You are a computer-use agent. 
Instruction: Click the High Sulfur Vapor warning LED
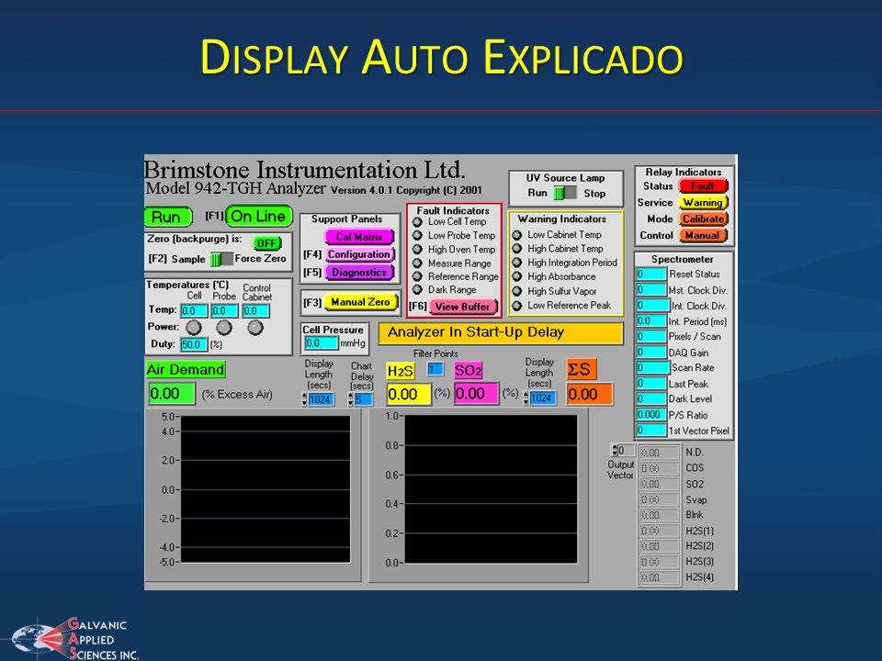(517, 291)
